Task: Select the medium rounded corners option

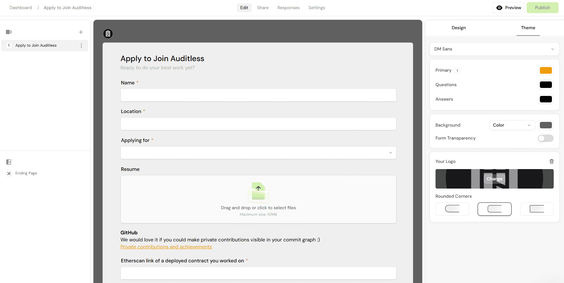Action: [494, 209]
